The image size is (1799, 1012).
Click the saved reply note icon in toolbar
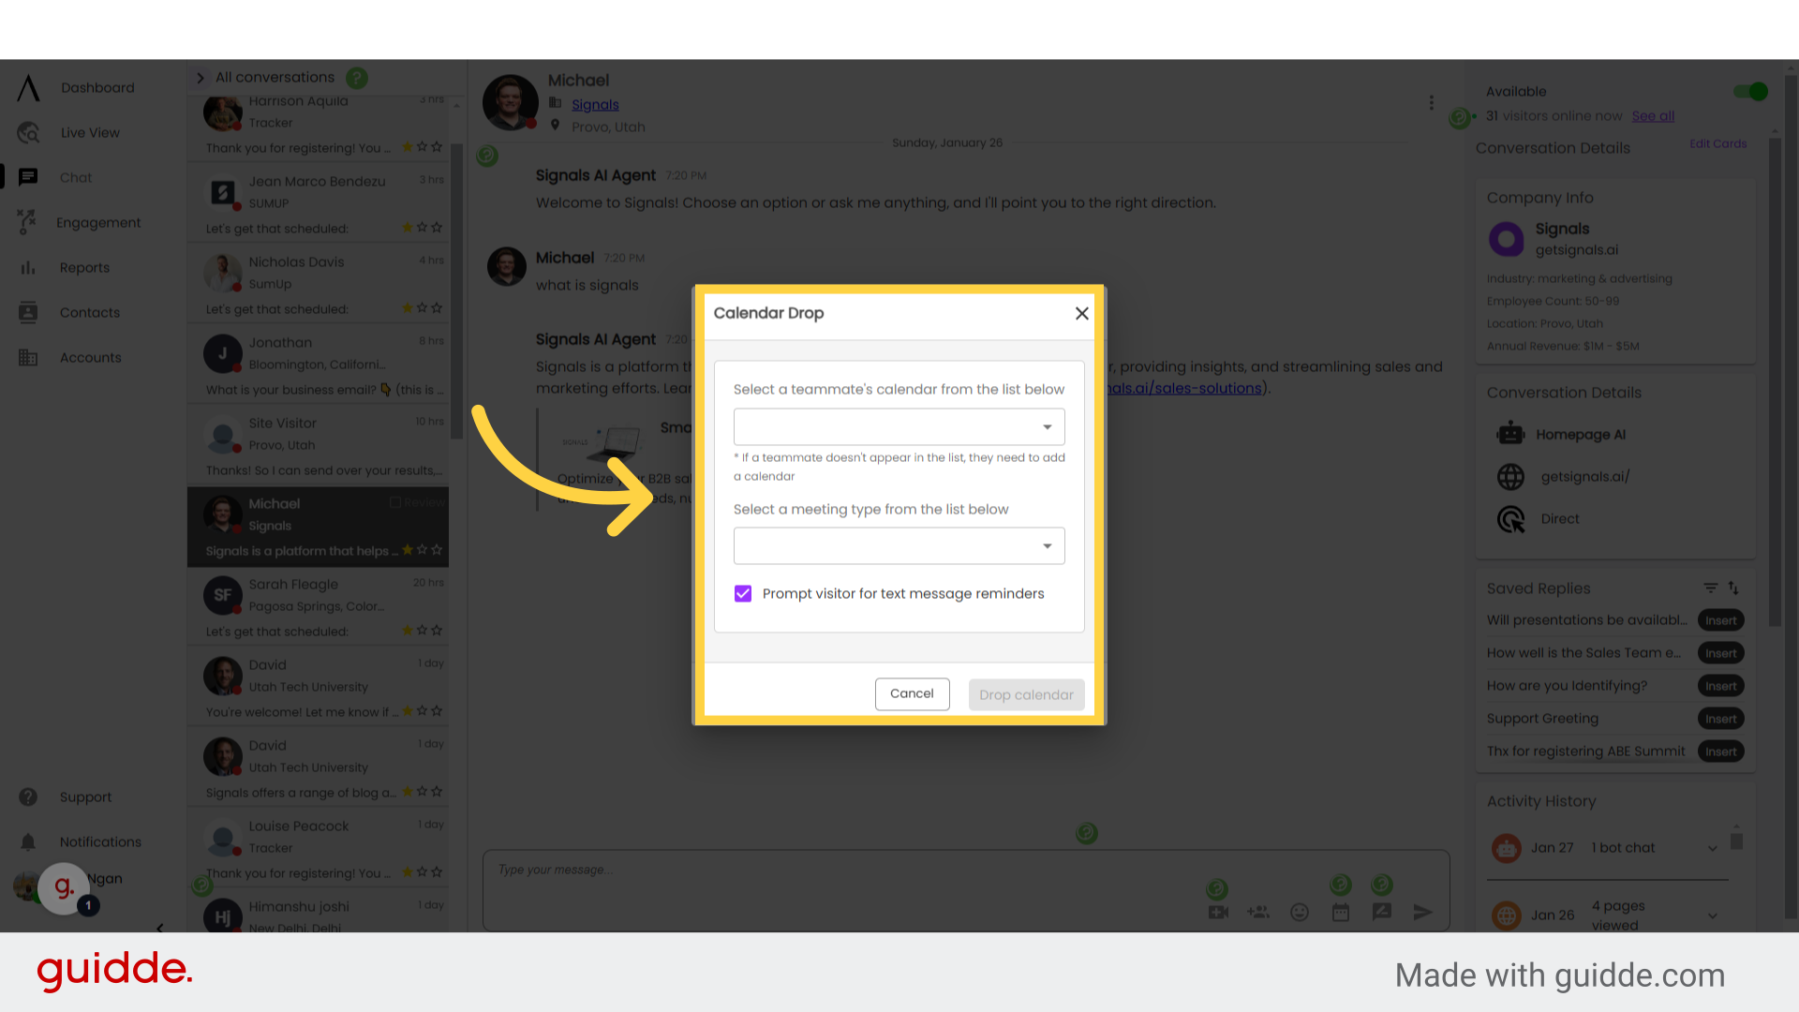point(1382,912)
